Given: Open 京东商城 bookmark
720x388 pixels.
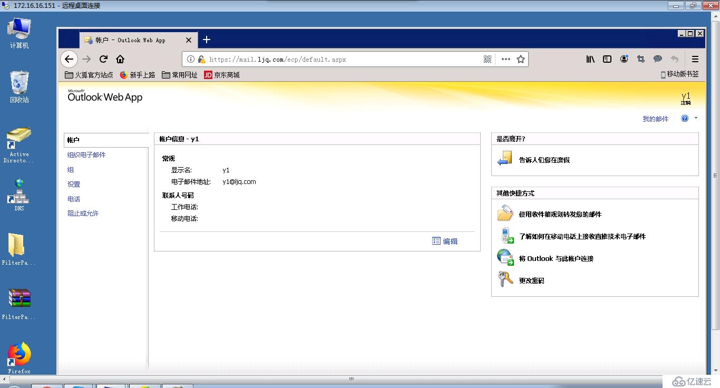Looking at the screenshot, I should (x=222, y=75).
